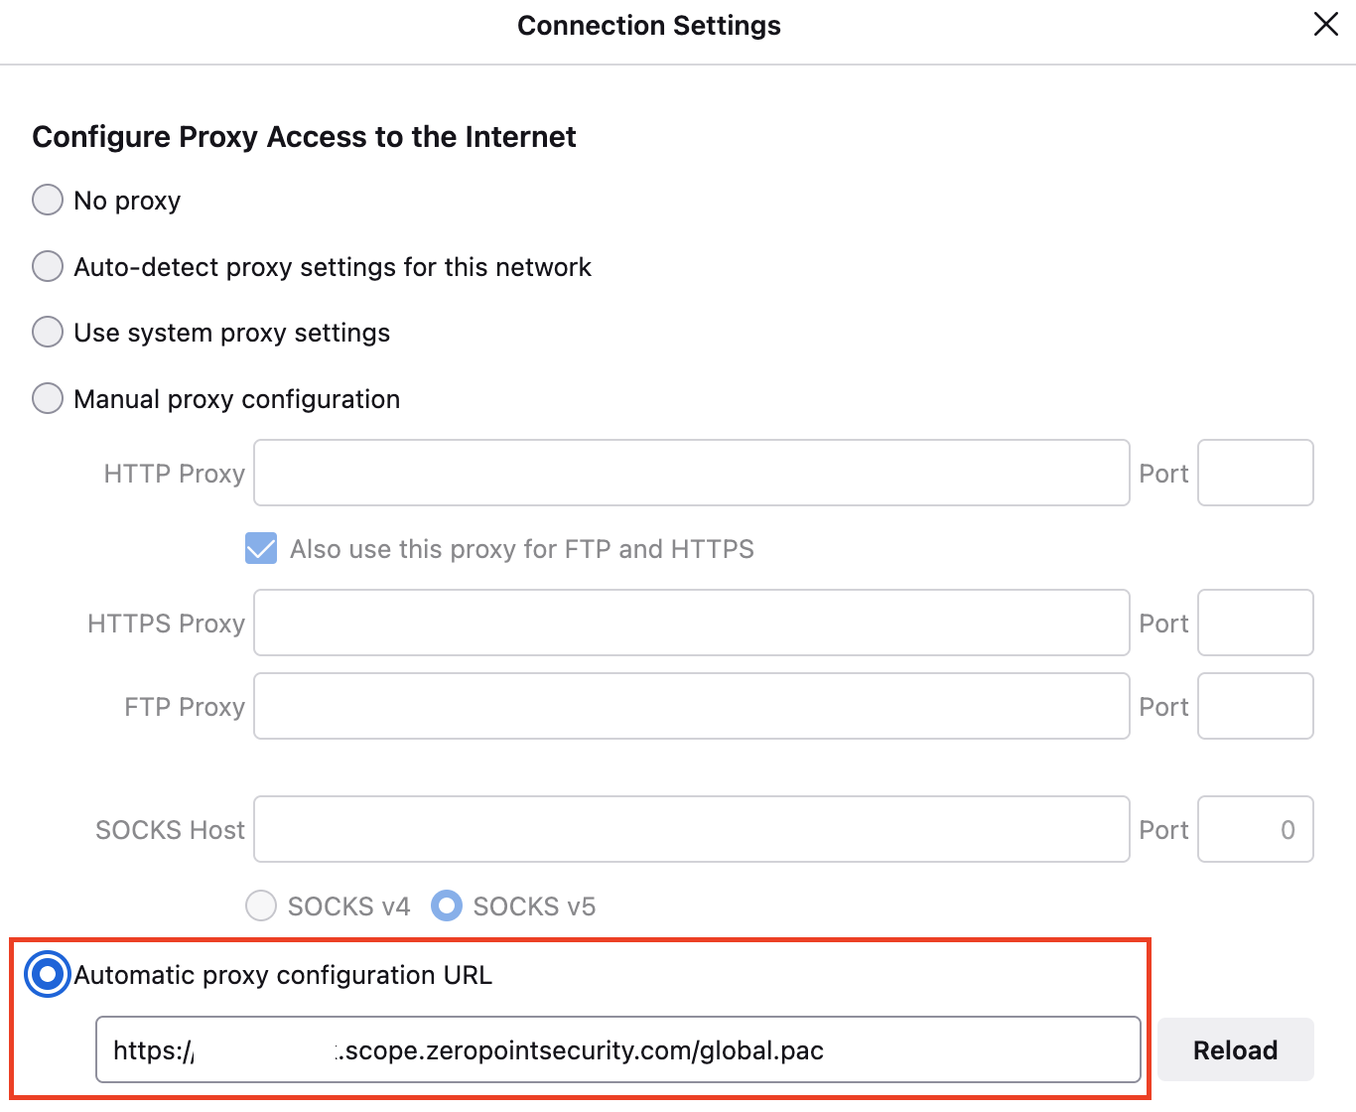Choose Auto-detect proxy settings for this network
The width and height of the screenshot is (1356, 1112).
pyautogui.click(x=48, y=266)
